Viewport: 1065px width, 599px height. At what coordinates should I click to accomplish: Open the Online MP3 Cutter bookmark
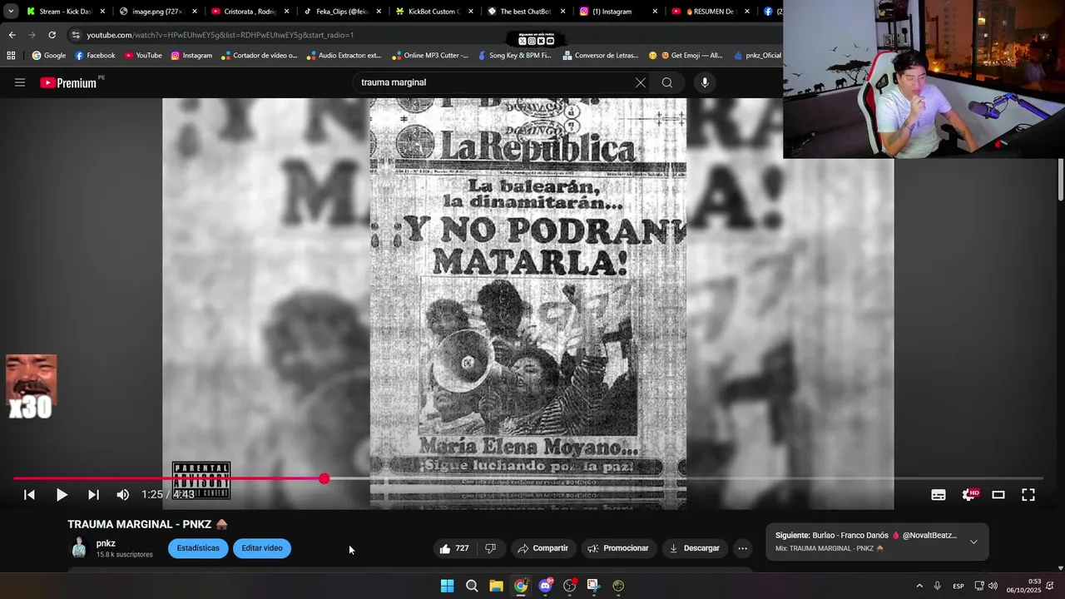pos(430,56)
